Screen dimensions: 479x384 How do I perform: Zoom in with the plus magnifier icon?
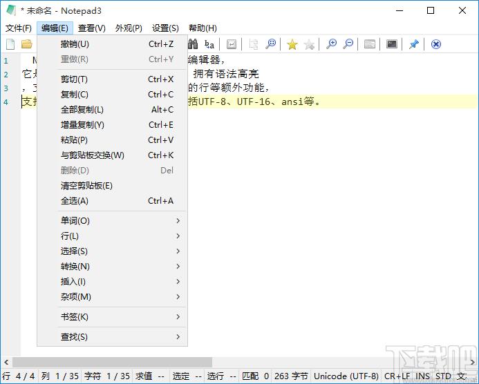[331, 44]
